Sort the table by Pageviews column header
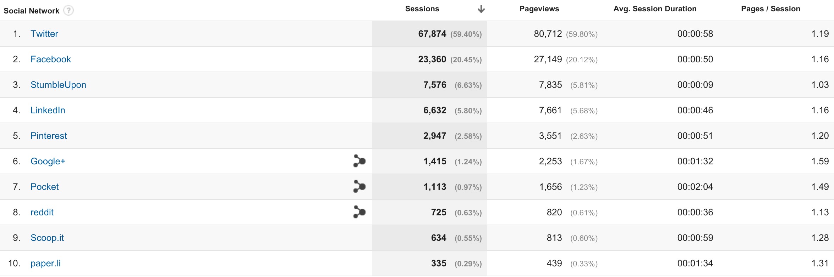This screenshot has height=277, width=834. [x=539, y=9]
